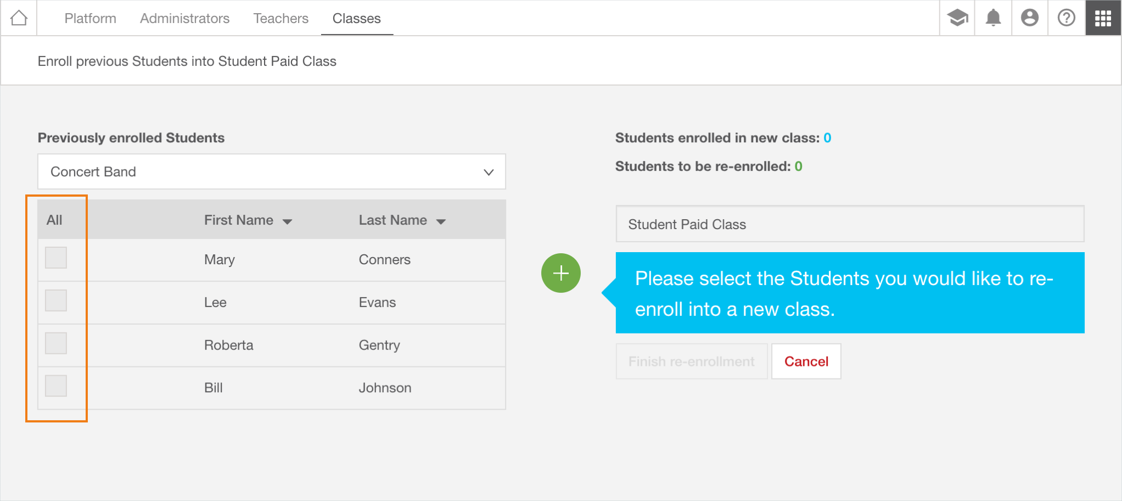The width and height of the screenshot is (1122, 501).
Task: Open the graduation cap icon
Action: click(957, 18)
